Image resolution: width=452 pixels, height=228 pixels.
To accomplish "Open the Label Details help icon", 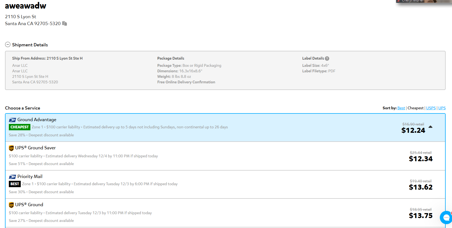I will 327,59.
